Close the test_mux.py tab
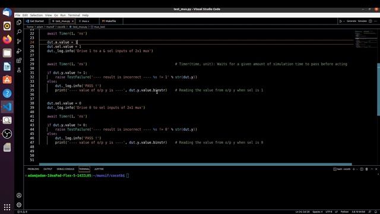380x214 pixels. (x=72, y=21)
